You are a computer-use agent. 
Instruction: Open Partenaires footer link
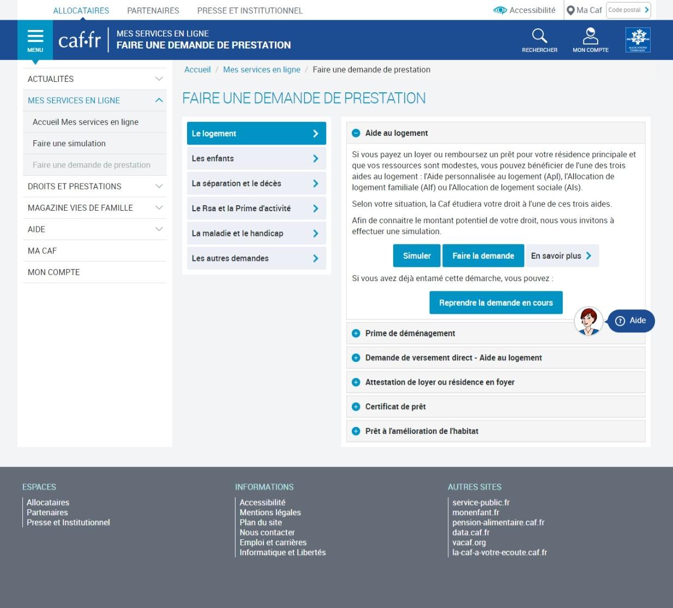(x=47, y=512)
